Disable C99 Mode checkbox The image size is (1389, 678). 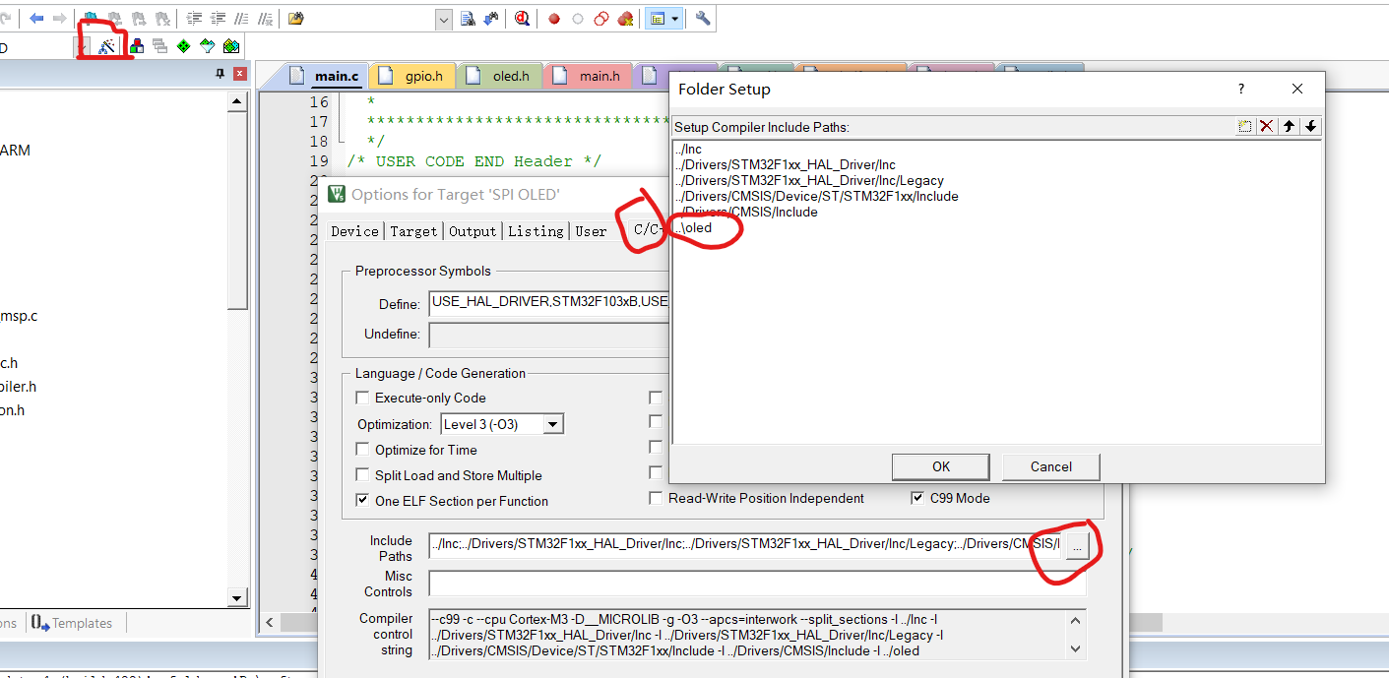(x=917, y=498)
